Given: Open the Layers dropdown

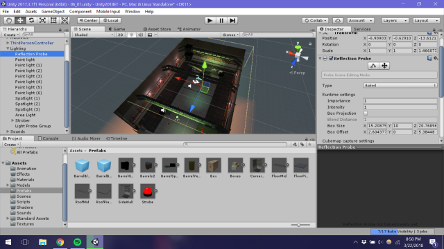Looking at the screenshot, I should tap(395, 20).
